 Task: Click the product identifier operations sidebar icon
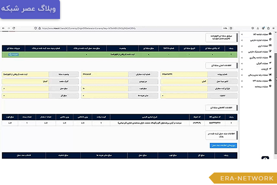[270, 34]
